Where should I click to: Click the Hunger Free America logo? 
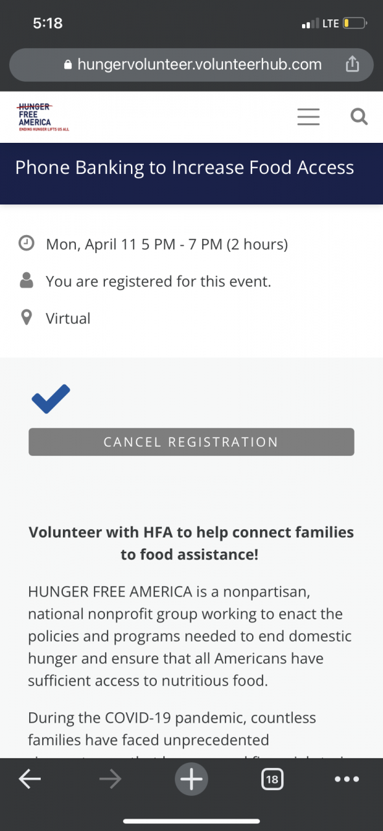(x=43, y=118)
